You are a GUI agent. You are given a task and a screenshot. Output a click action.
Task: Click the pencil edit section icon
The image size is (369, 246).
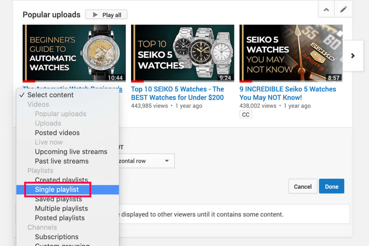[343, 9]
